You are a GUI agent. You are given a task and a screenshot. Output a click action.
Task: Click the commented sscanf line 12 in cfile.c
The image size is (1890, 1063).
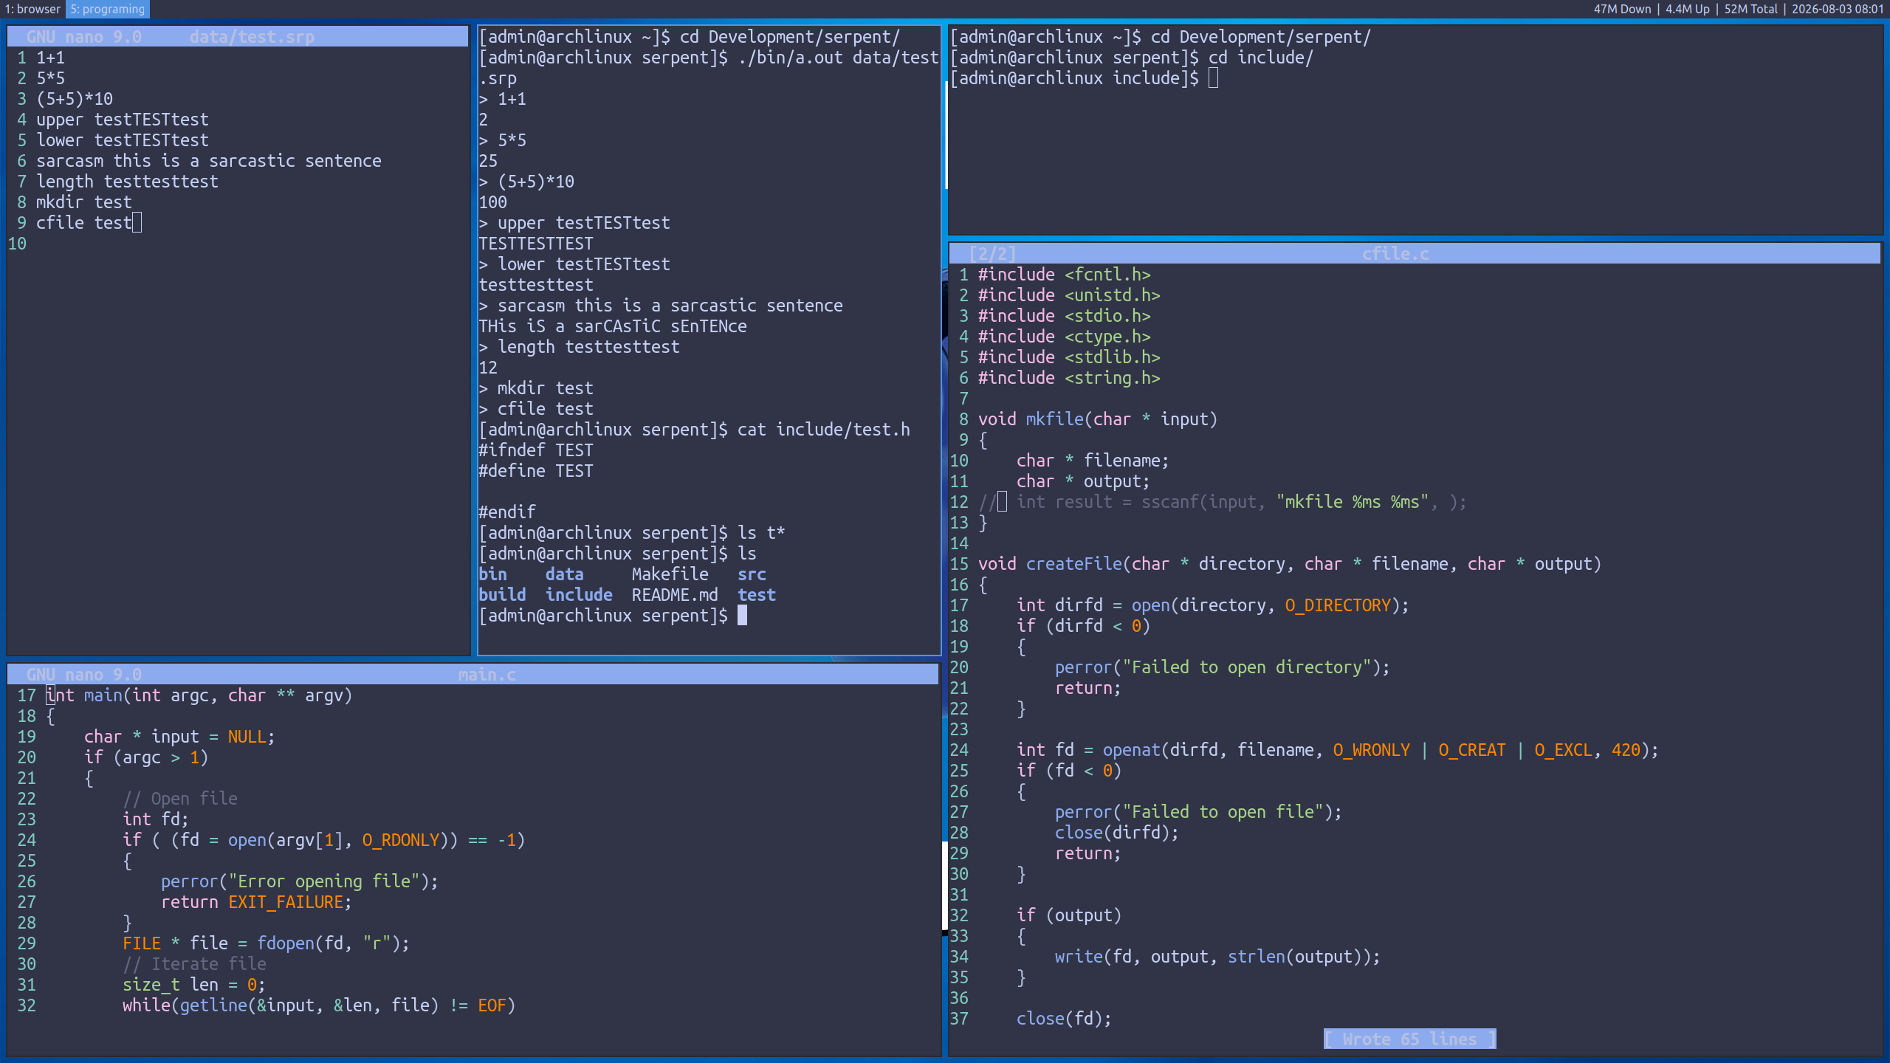[x=1223, y=502]
